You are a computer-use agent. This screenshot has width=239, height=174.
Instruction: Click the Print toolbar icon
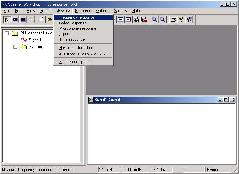tap(173, 19)
